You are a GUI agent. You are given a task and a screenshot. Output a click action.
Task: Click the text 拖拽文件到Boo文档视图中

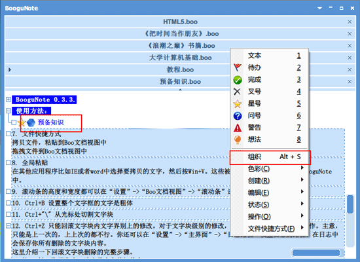49,151
